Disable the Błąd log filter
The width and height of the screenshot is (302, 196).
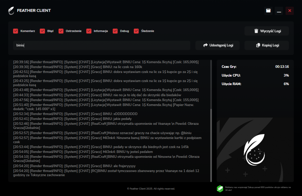tap(43, 31)
